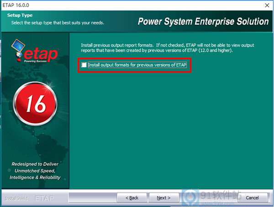274x207 pixels.
Task: Go back with the Back button
Action: click(132, 197)
